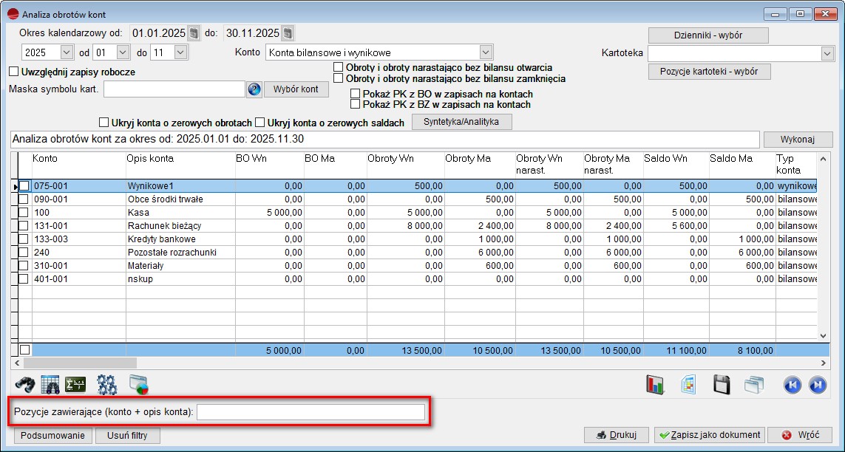This screenshot has width=845, height=452.
Task: Click the binoculars search icon
Action: click(x=25, y=384)
